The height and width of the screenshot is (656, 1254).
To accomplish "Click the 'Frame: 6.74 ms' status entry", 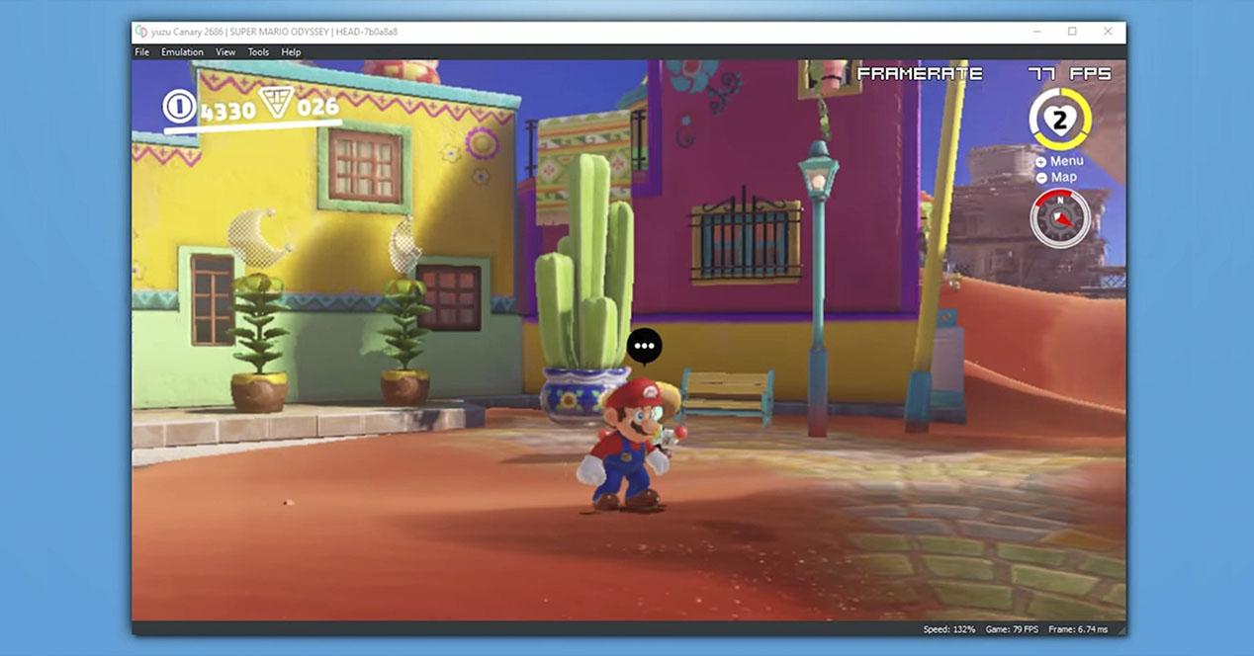I will (x=1078, y=629).
